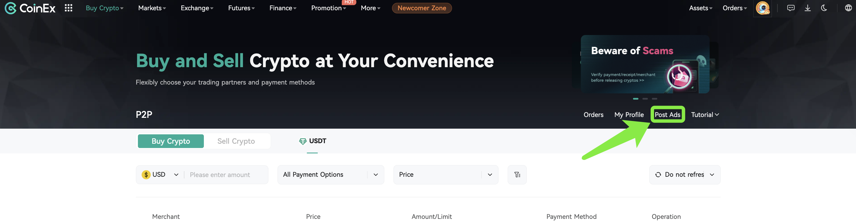Click the Post Ads link
The height and width of the screenshot is (222, 856).
pyautogui.click(x=667, y=115)
